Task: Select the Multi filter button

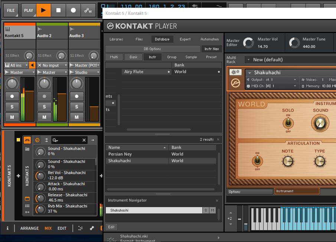Action: pyautogui.click(x=114, y=57)
